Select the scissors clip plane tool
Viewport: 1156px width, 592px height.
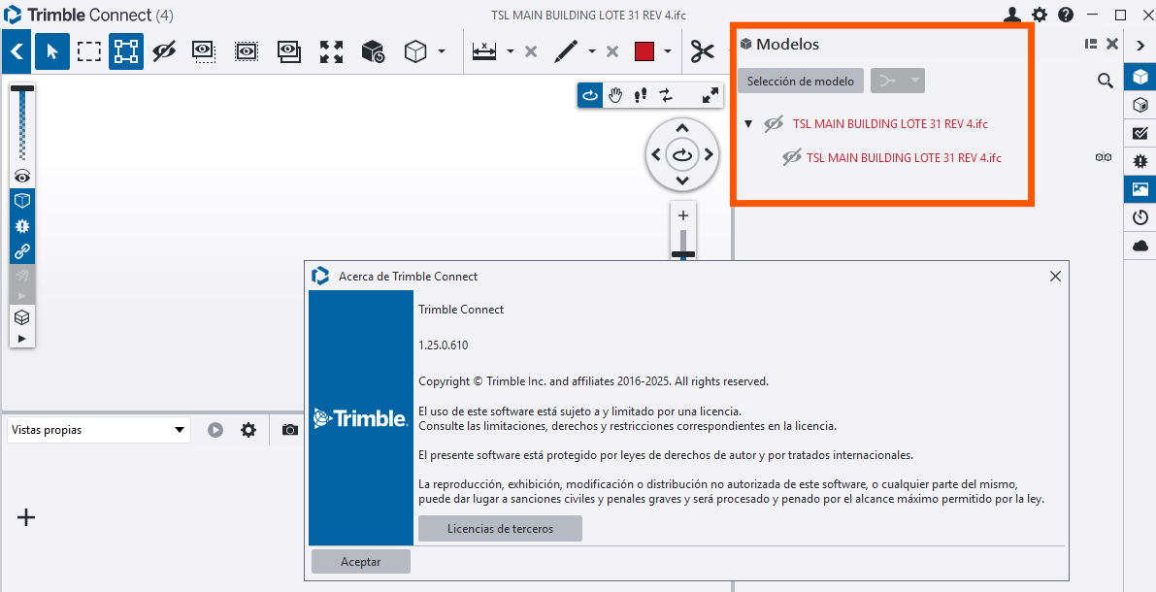click(x=703, y=51)
